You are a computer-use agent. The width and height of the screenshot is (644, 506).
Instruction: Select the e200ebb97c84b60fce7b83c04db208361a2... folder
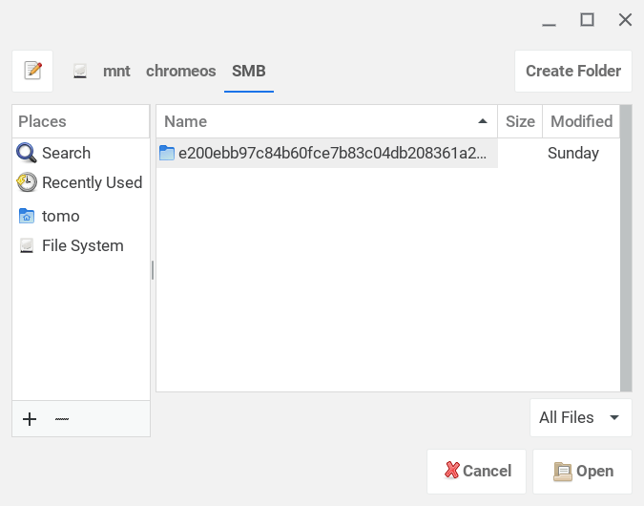pyautogui.click(x=327, y=153)
